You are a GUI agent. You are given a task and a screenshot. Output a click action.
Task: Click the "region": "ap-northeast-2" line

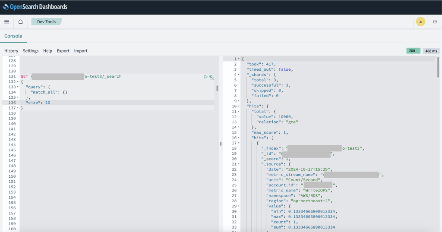point(300,201)
